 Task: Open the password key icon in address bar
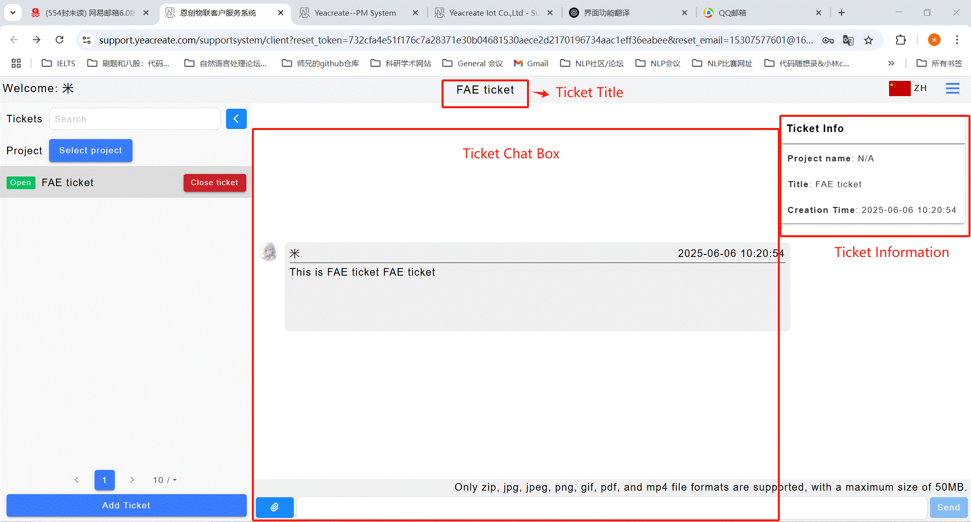828,40
